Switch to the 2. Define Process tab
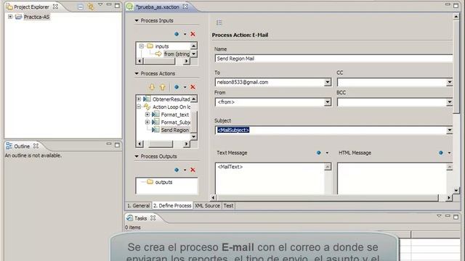Image resolution: width=465 pixels, height=261 pixels. point(172,206)
